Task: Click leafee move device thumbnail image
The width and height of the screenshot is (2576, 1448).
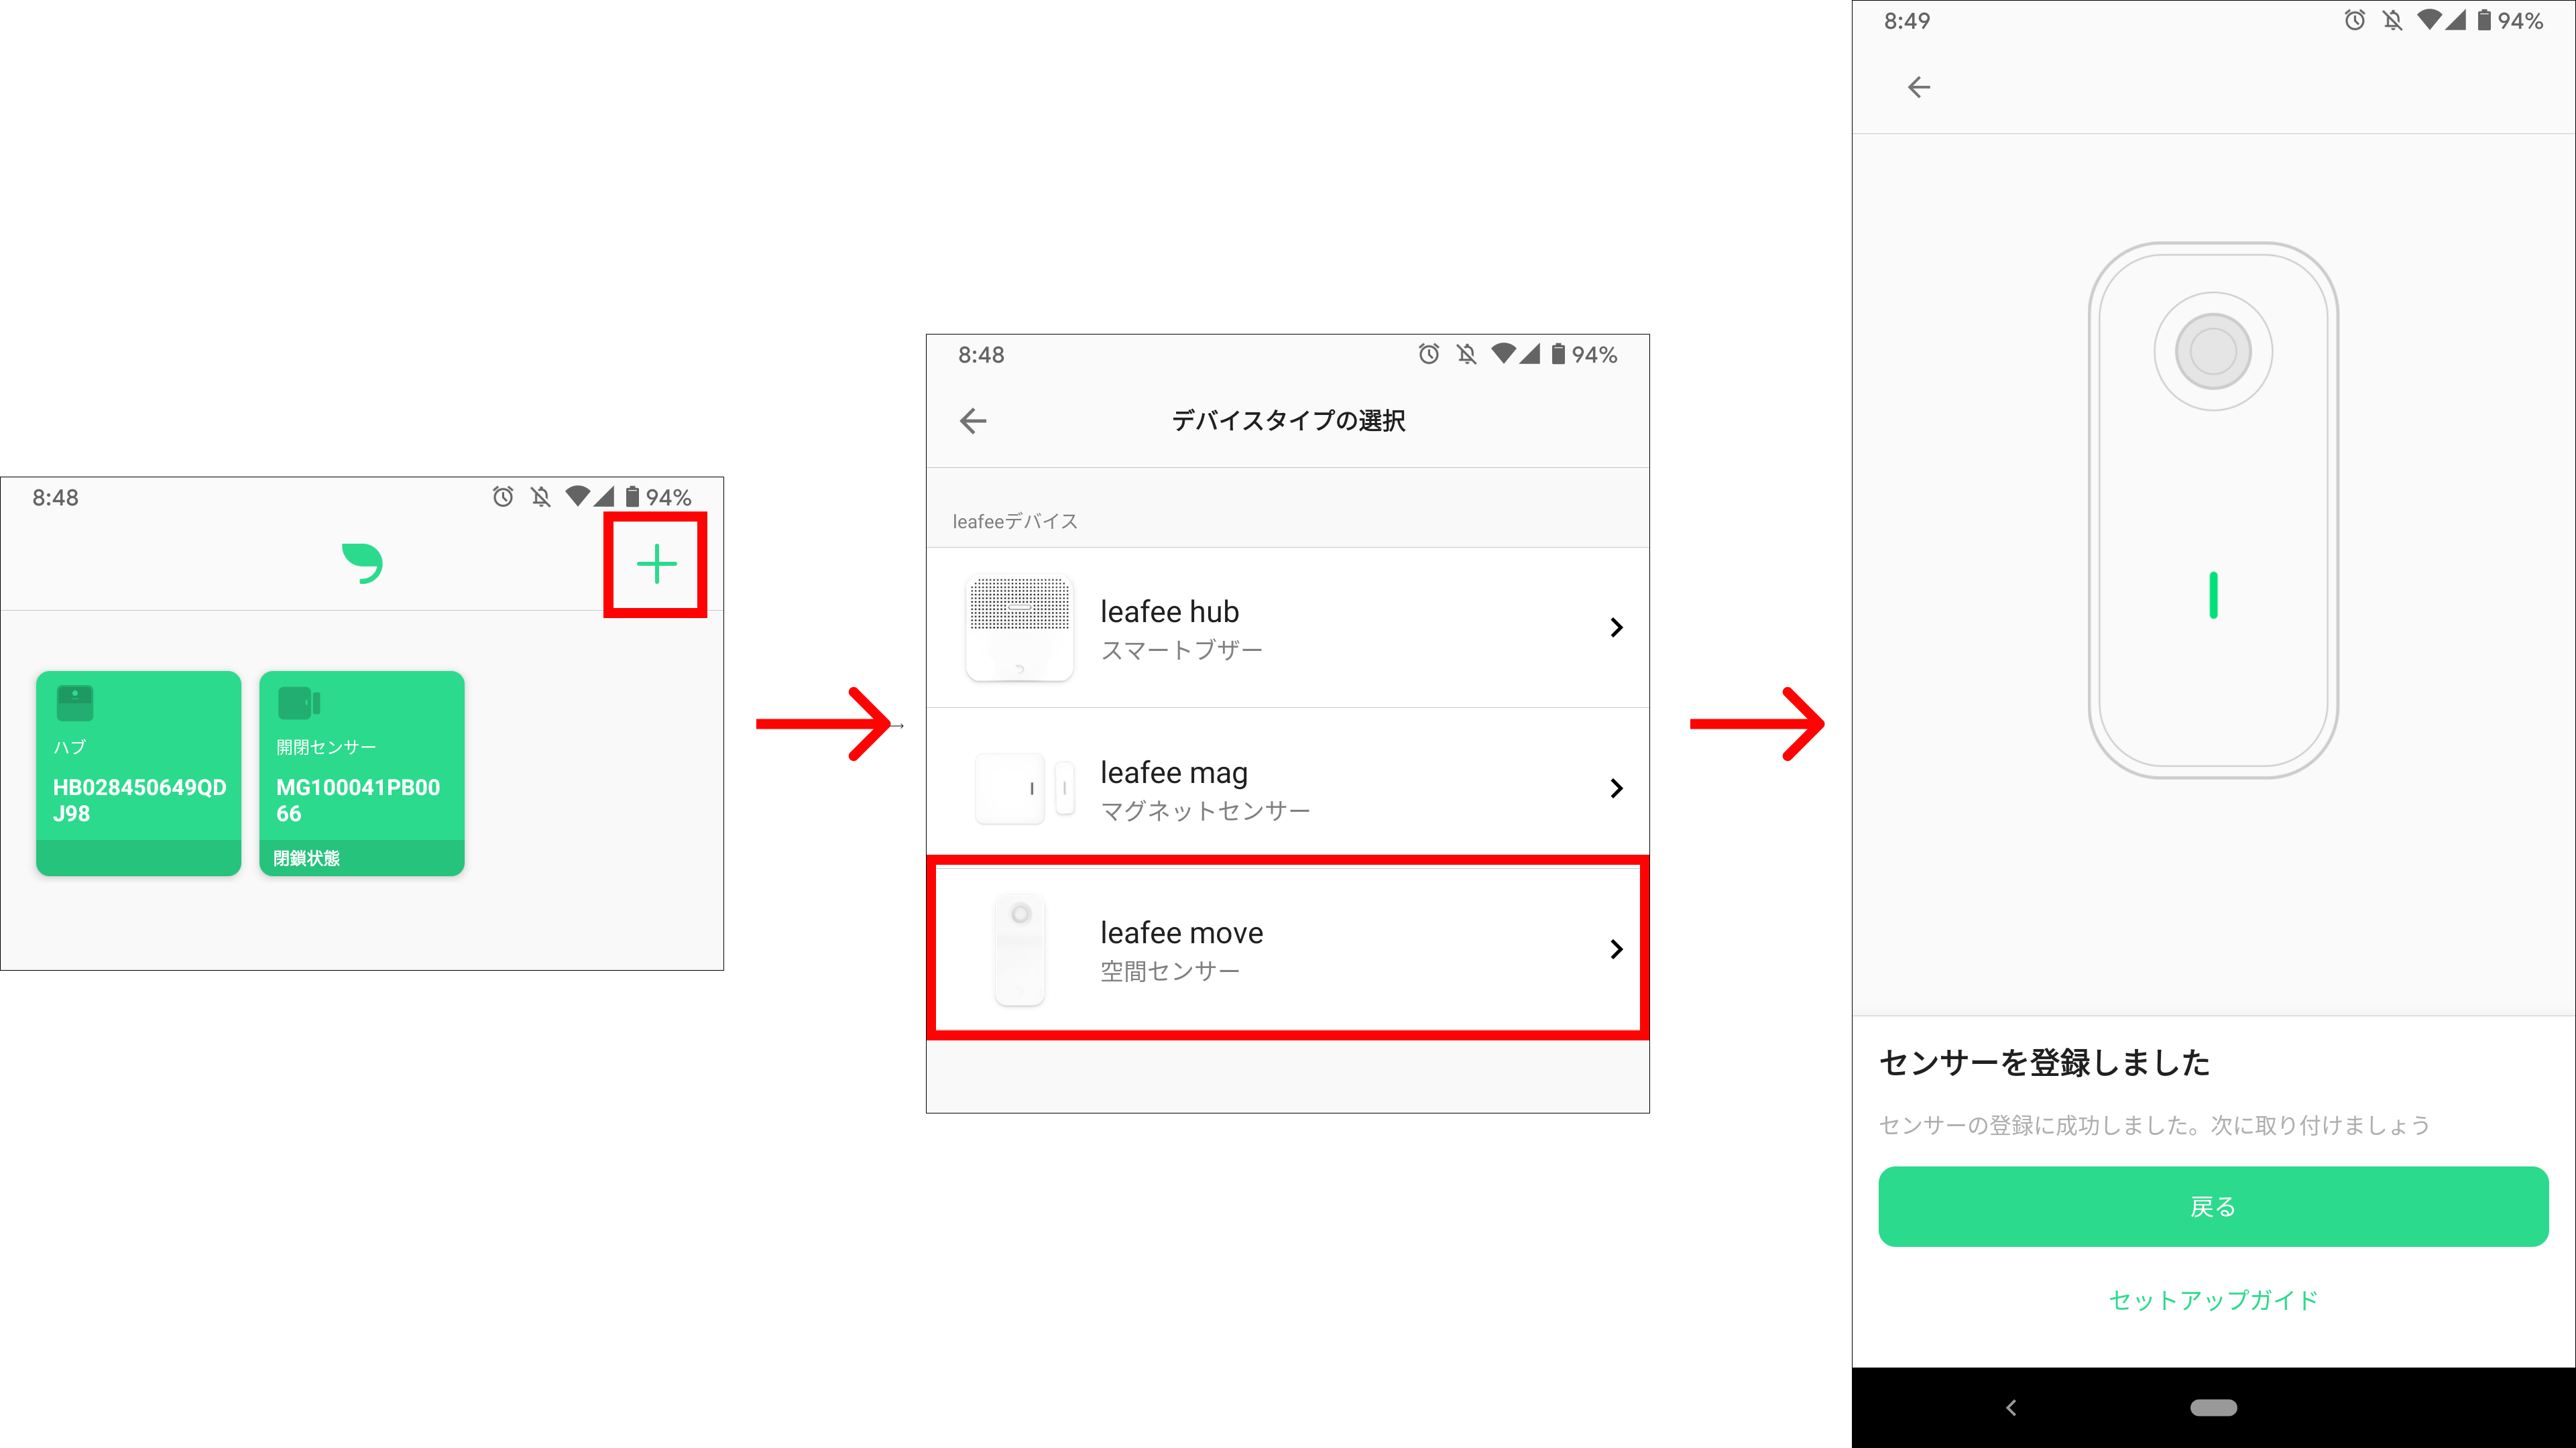Action: [1019, 949]
